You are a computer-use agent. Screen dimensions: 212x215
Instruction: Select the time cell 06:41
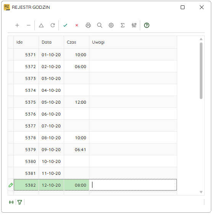click(x=76, y=150)
